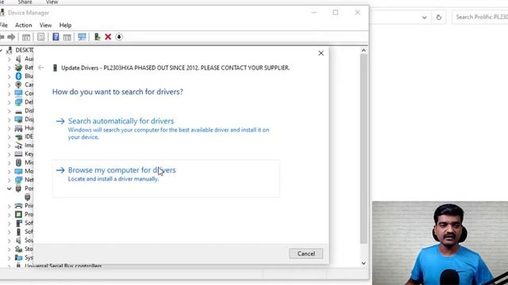Click the blue Help question-mark toolbar icon
508x285 pixels.
[56, 37]
